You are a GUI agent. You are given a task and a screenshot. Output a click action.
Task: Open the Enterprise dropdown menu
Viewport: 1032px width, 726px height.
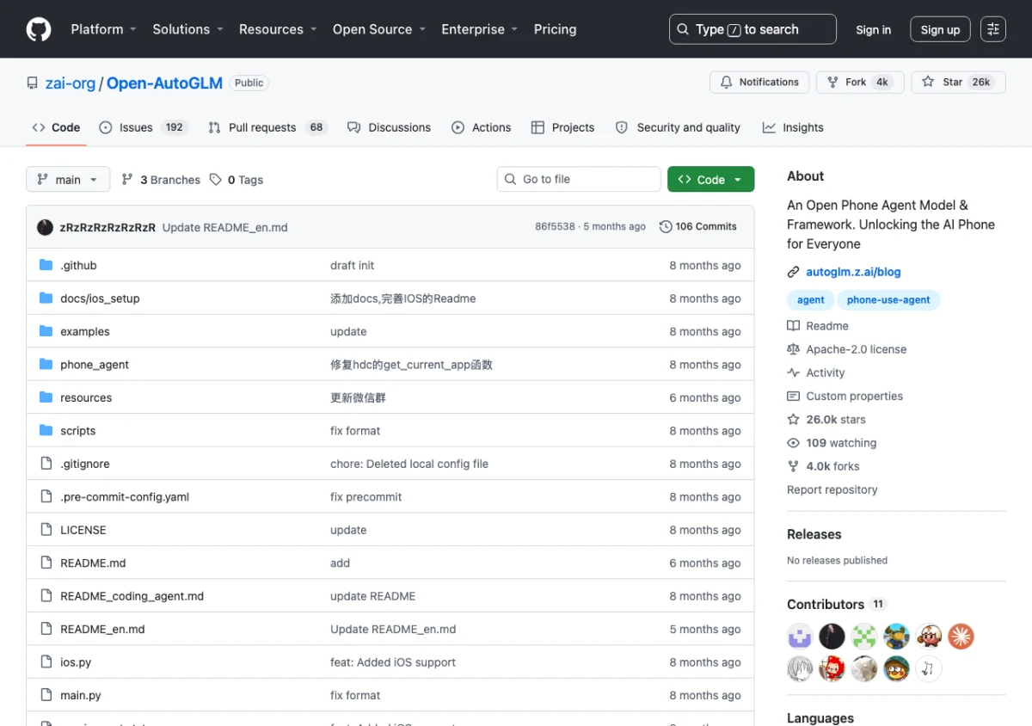[x=479, y=29]
